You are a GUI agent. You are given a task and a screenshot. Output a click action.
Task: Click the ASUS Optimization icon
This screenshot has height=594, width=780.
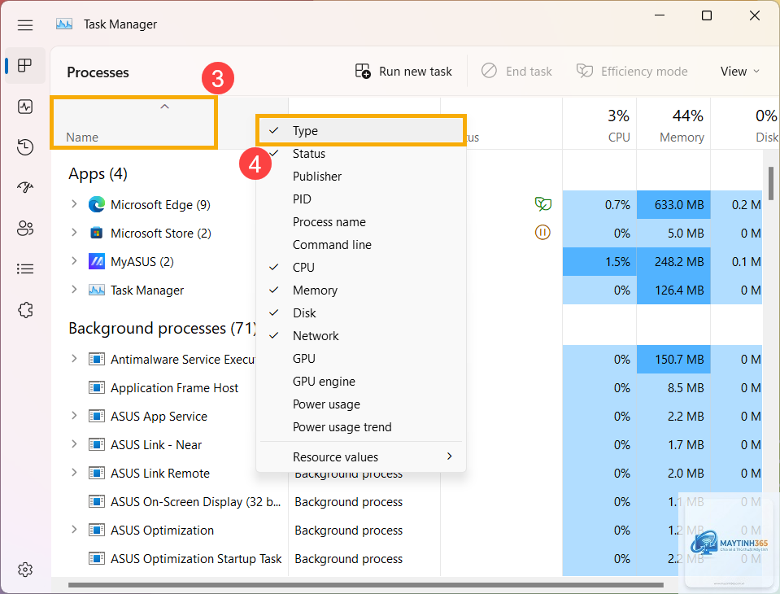pos(97,530)
